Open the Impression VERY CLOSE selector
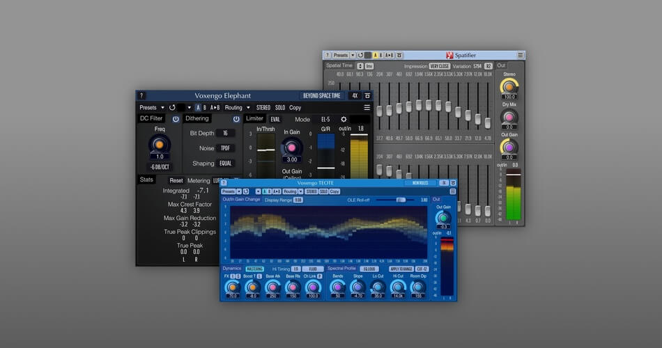Screen dimensions: 662x348 pyautogui.click(x=440, y=66)
